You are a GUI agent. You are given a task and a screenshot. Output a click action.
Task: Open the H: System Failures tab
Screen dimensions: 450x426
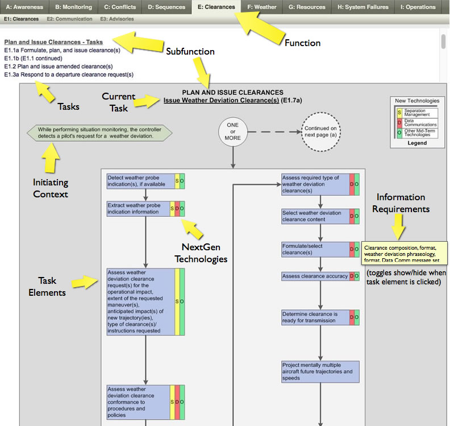click(x=363, y=7)
